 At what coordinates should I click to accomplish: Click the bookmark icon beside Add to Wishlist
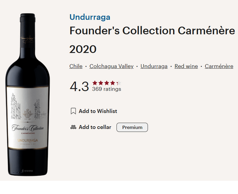tap(73, 111)
